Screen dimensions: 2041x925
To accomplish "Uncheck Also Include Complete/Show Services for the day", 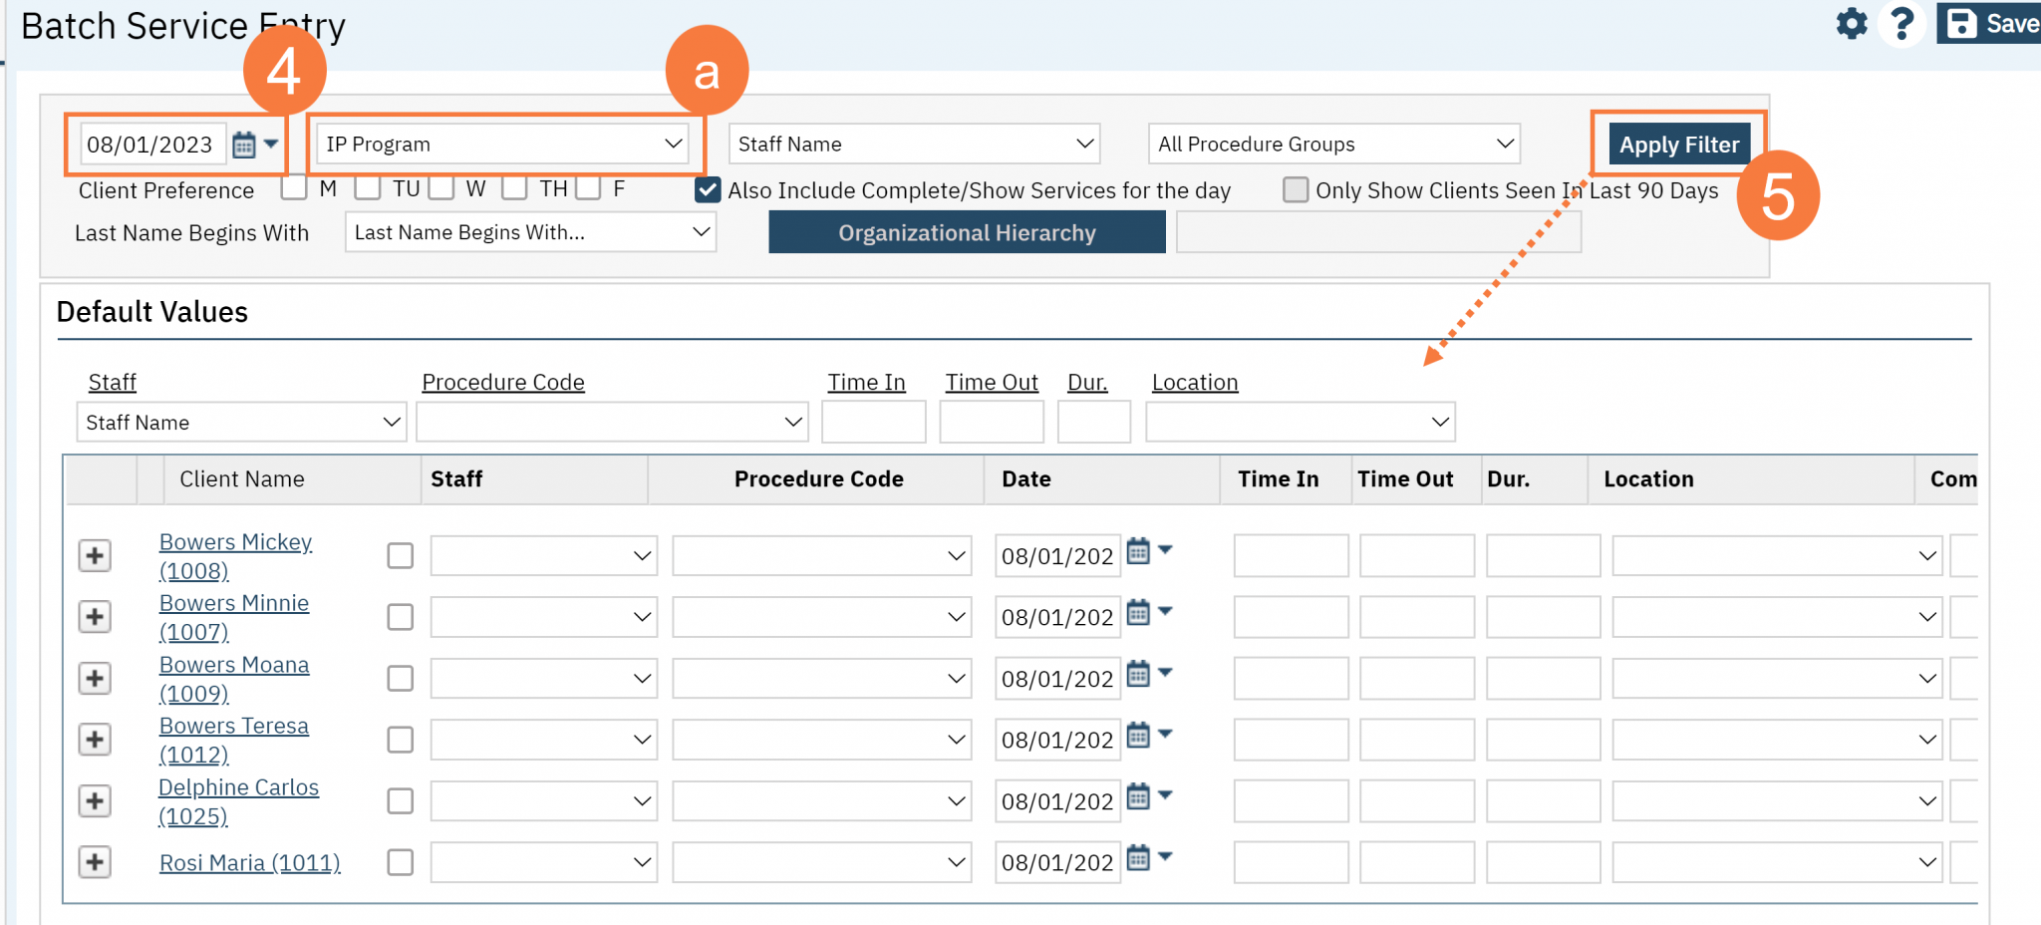I will [708, 189].
